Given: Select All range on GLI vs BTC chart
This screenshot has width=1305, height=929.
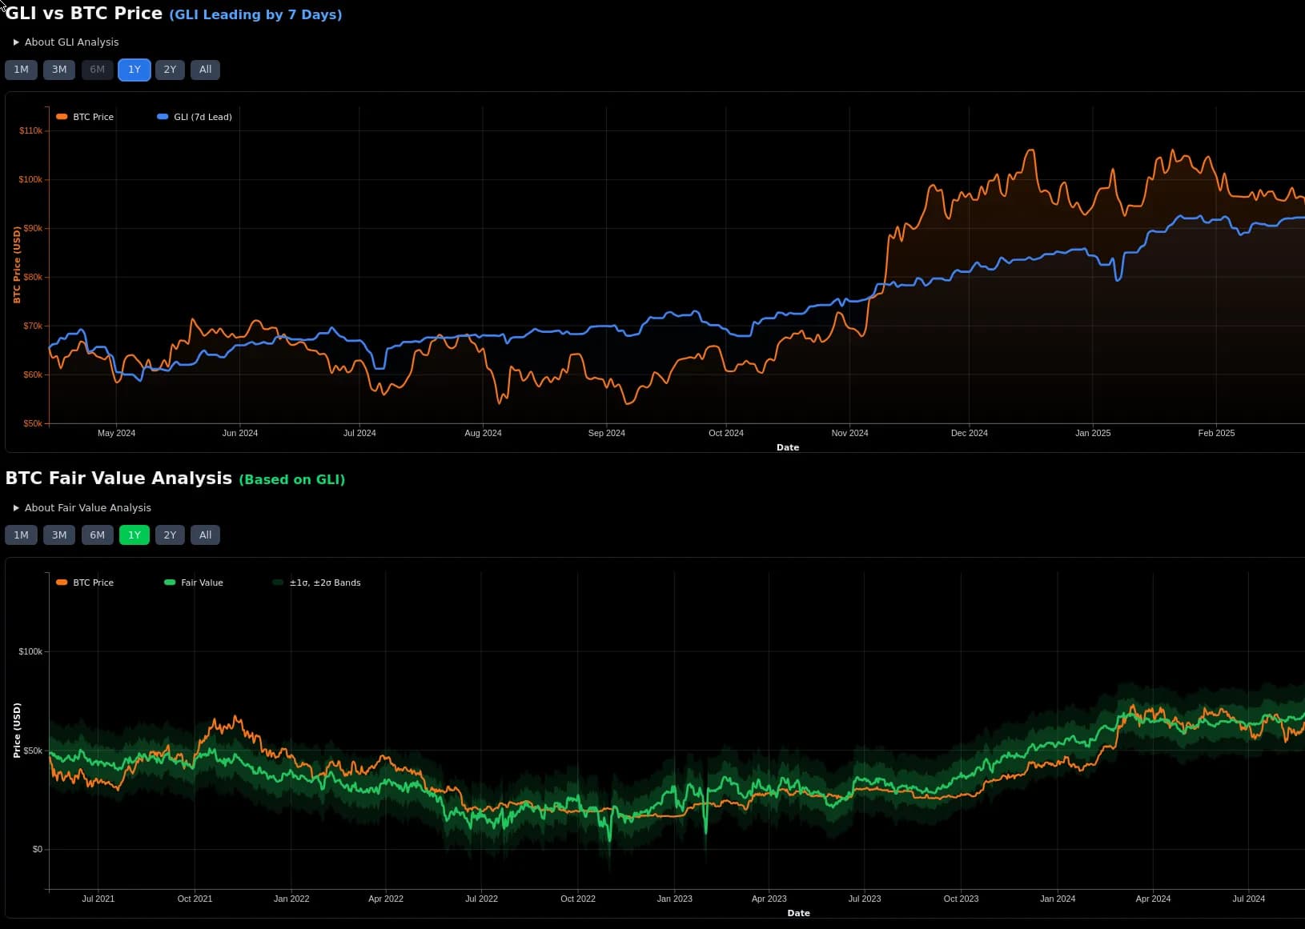Looking at the screenshot, I should 205,70.
